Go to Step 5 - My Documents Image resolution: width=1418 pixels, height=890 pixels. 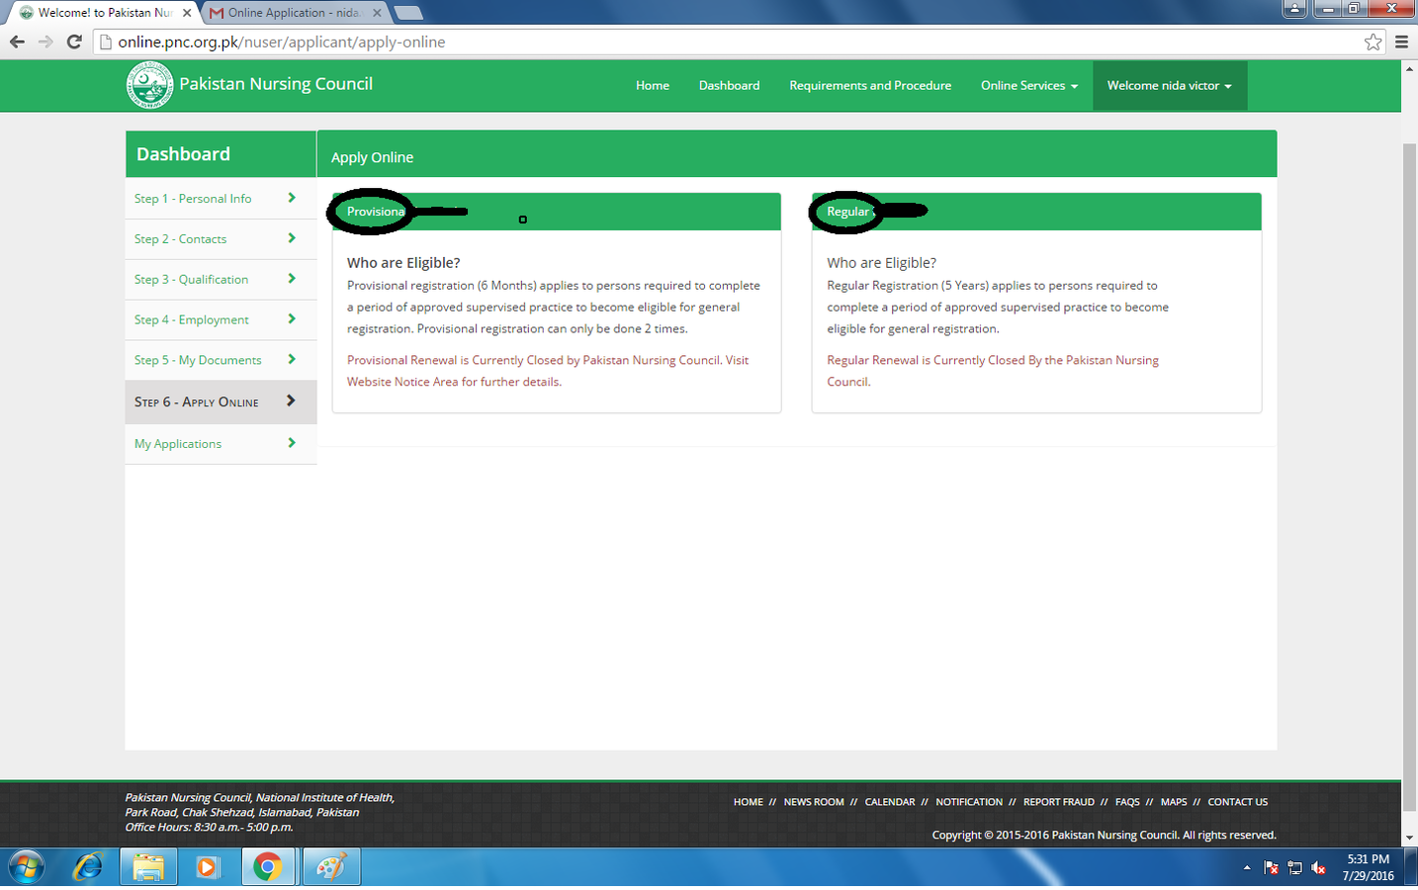pos(221,361)
